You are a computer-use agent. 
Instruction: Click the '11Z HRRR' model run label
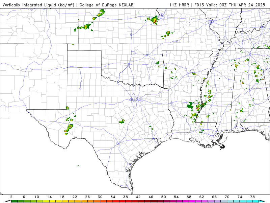[179, 5]
